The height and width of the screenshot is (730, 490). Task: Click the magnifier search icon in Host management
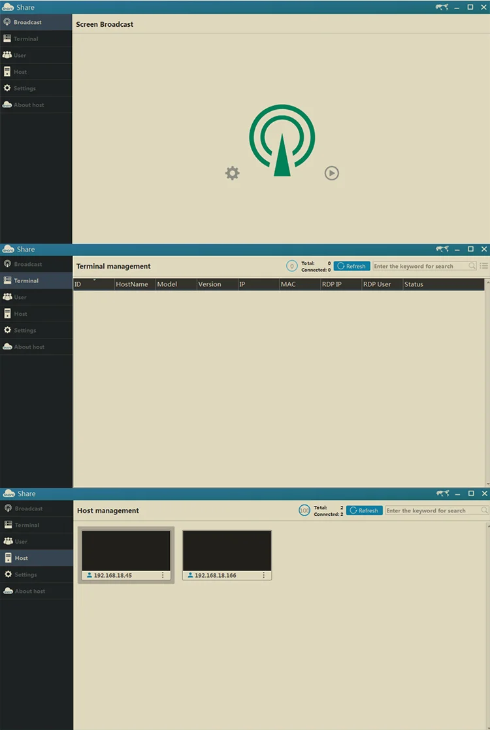coord(484,510)
